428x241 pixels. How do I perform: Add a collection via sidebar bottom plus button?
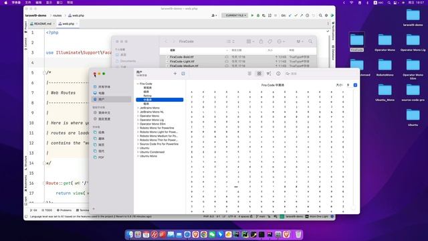[94, 209]
